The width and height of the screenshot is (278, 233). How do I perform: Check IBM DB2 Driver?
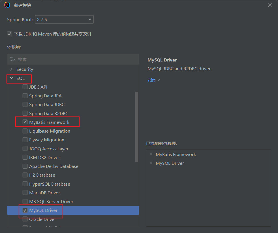(x=25, y=157)
